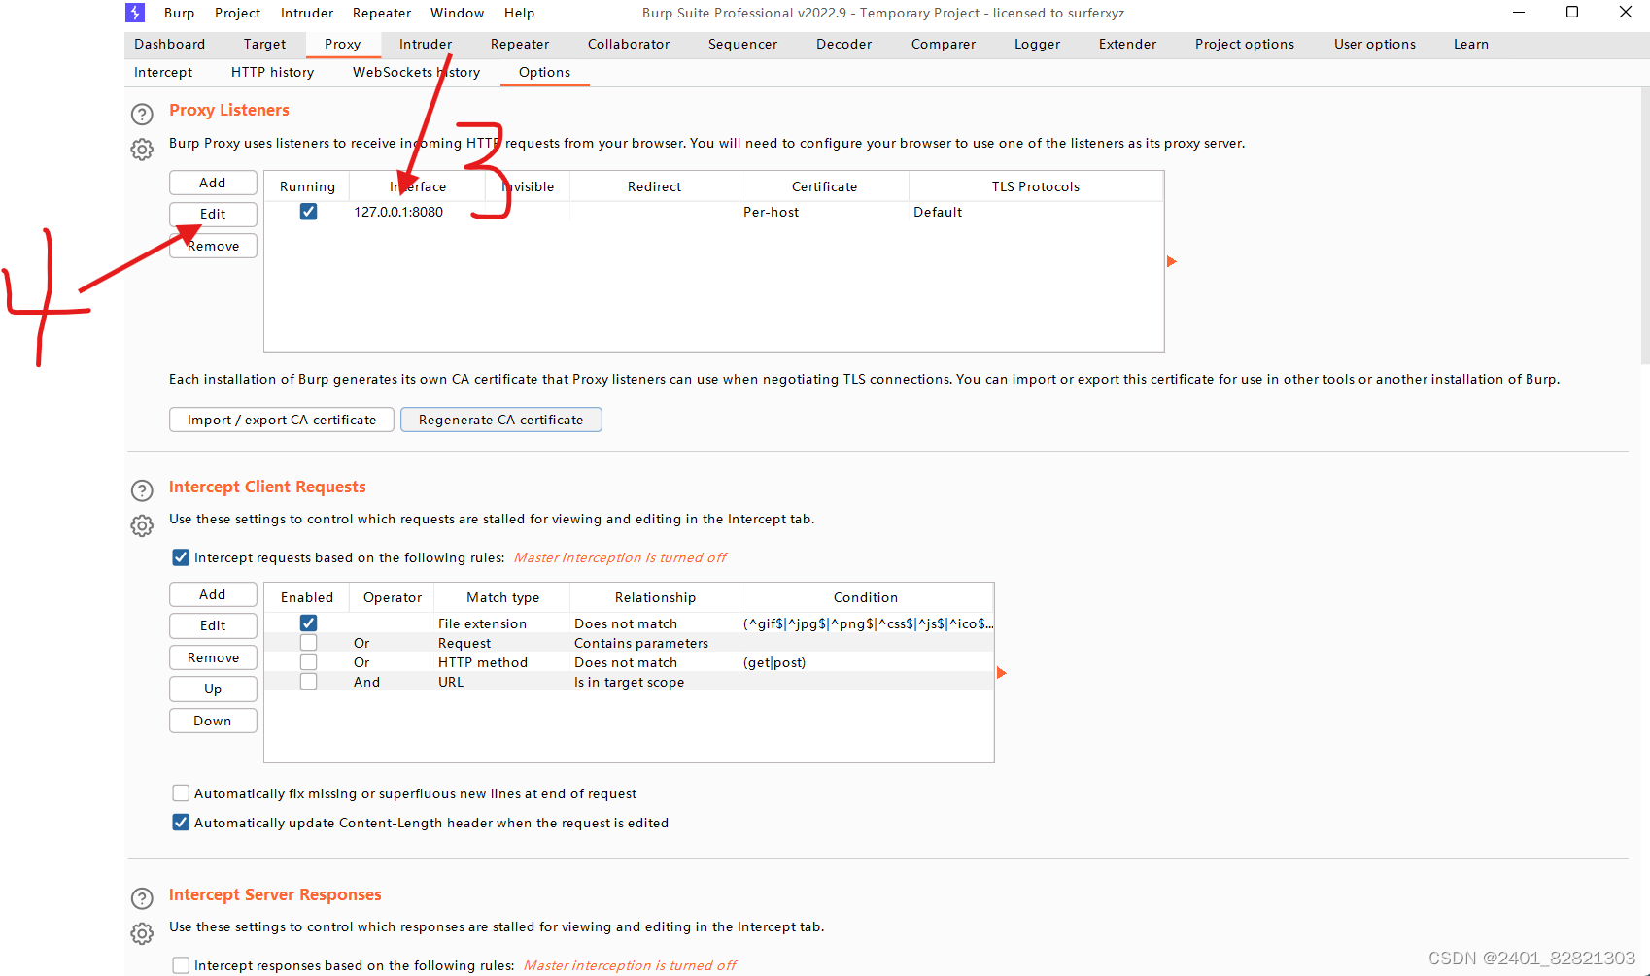Open settings gear for Intercept Server Responses
This screenshot has width=1650, height=976.
tap(142, 933)
